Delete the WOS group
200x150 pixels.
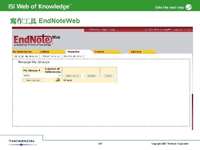(x=109, y=76)
